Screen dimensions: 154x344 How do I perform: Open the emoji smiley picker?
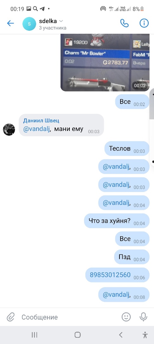(126, 317)
